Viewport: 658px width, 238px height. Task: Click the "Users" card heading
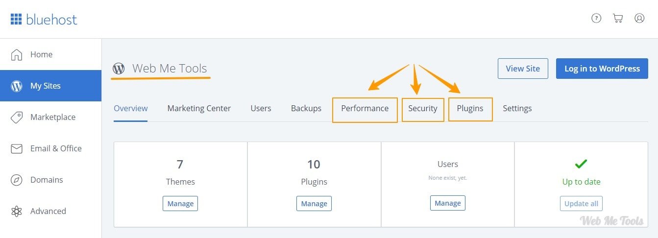pyautogui.click(x=448, y=164)
